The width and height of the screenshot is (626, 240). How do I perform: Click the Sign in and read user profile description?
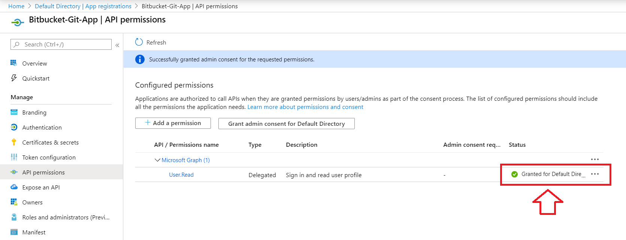pyautogui.click(x=324, y=175)
